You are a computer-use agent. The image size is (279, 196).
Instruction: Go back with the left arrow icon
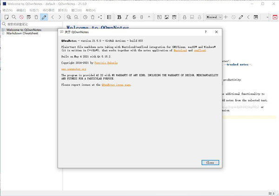[x=53, y=17]
